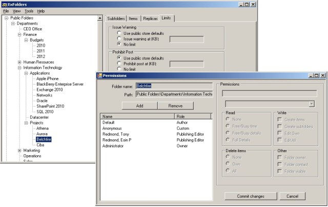This screenshot has width=328, height=207.
Task: Switch to the Subfolders tab
Action: [x=116, y=18]
